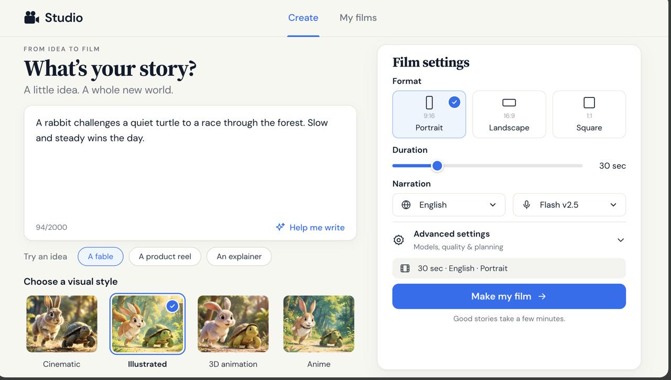Image resolution: width=671 pixels, height=380 pixels.
Task: Click the Studio brand name
Action: click(x=64, y=18)
